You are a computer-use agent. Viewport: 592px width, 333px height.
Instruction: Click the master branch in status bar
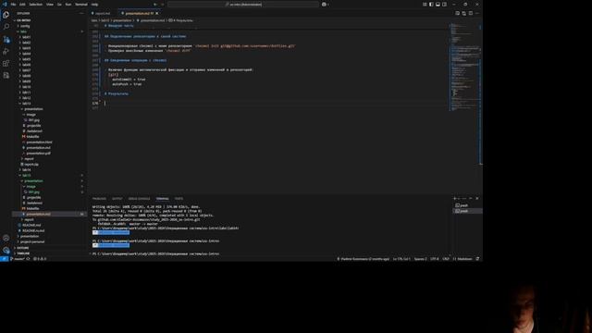click(x=17, y=259)
